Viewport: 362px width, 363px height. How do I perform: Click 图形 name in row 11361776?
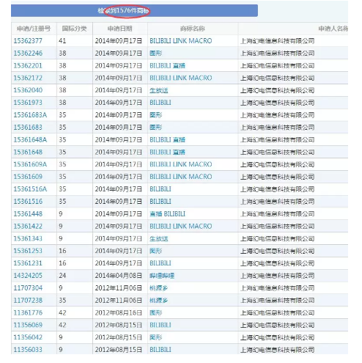156,312
